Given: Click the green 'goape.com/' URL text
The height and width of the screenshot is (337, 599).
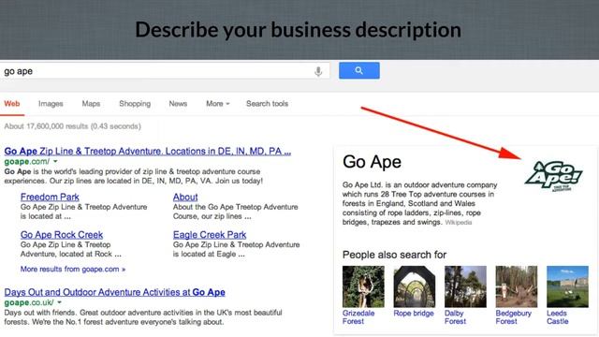Looking at the screenshot, I should (27, 162).
